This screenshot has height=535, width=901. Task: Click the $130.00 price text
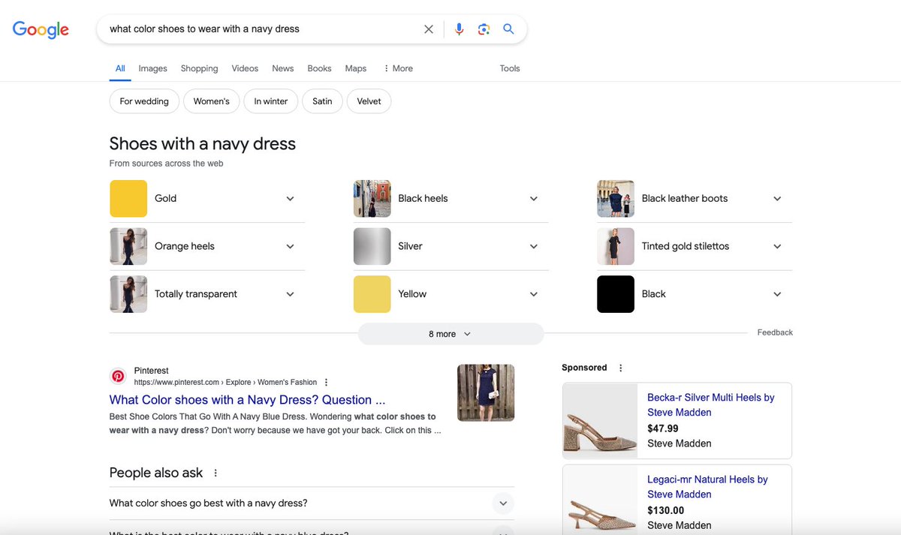[x=666, y=510]
